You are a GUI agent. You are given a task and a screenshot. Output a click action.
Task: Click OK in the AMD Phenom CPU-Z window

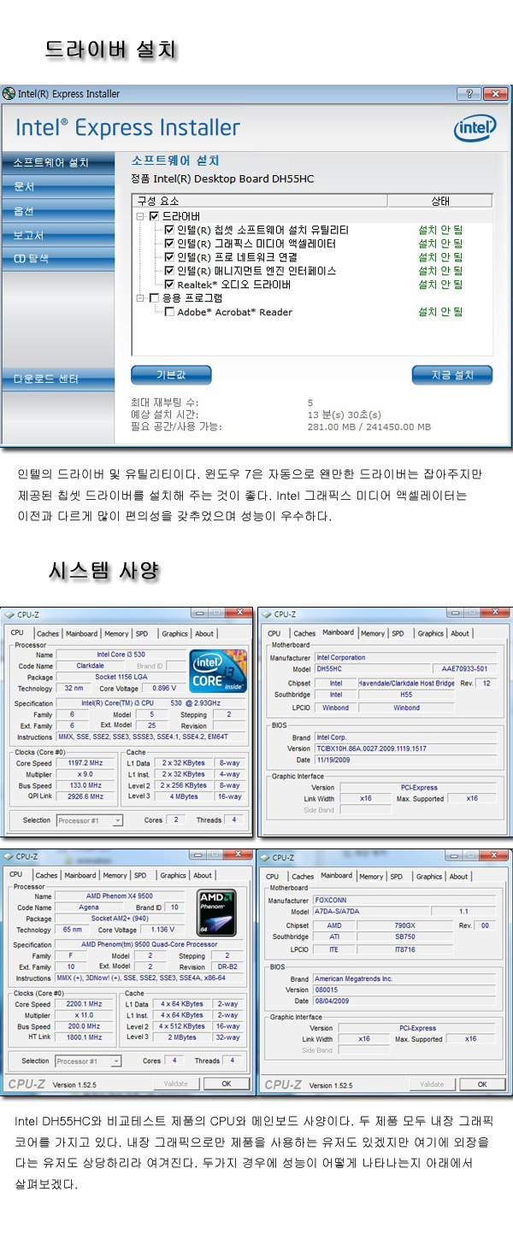point(225,1083)
